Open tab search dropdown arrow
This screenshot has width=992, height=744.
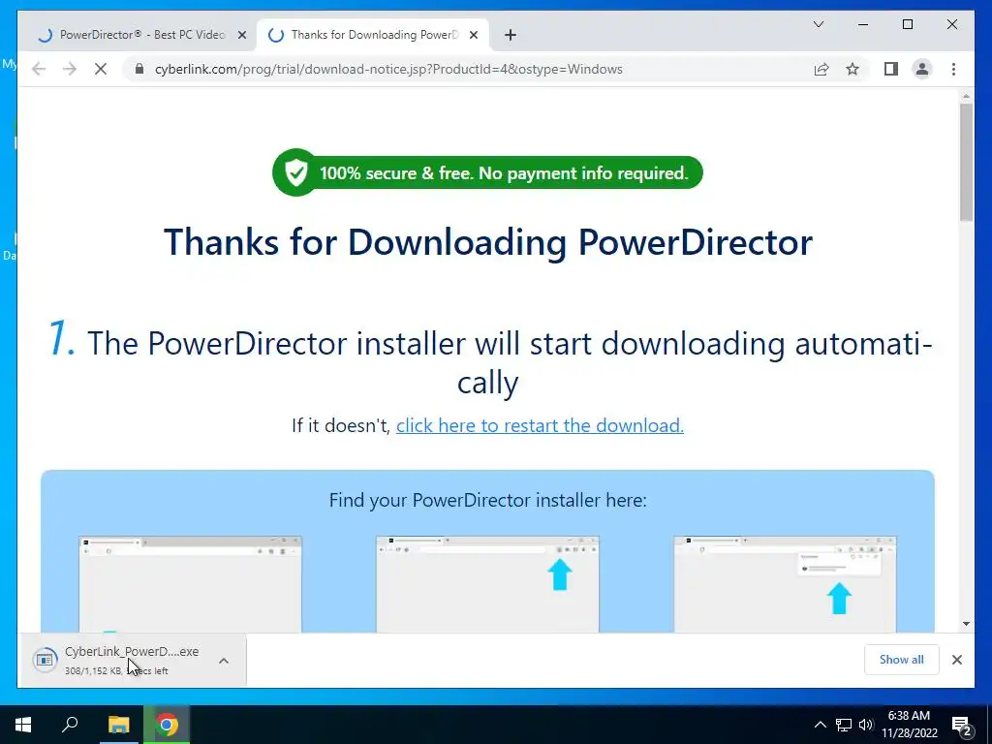coord(818,24)
